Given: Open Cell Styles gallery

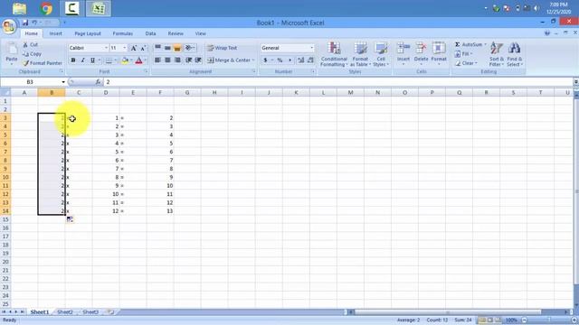Looking at the screenshot, I should (381, 54).
